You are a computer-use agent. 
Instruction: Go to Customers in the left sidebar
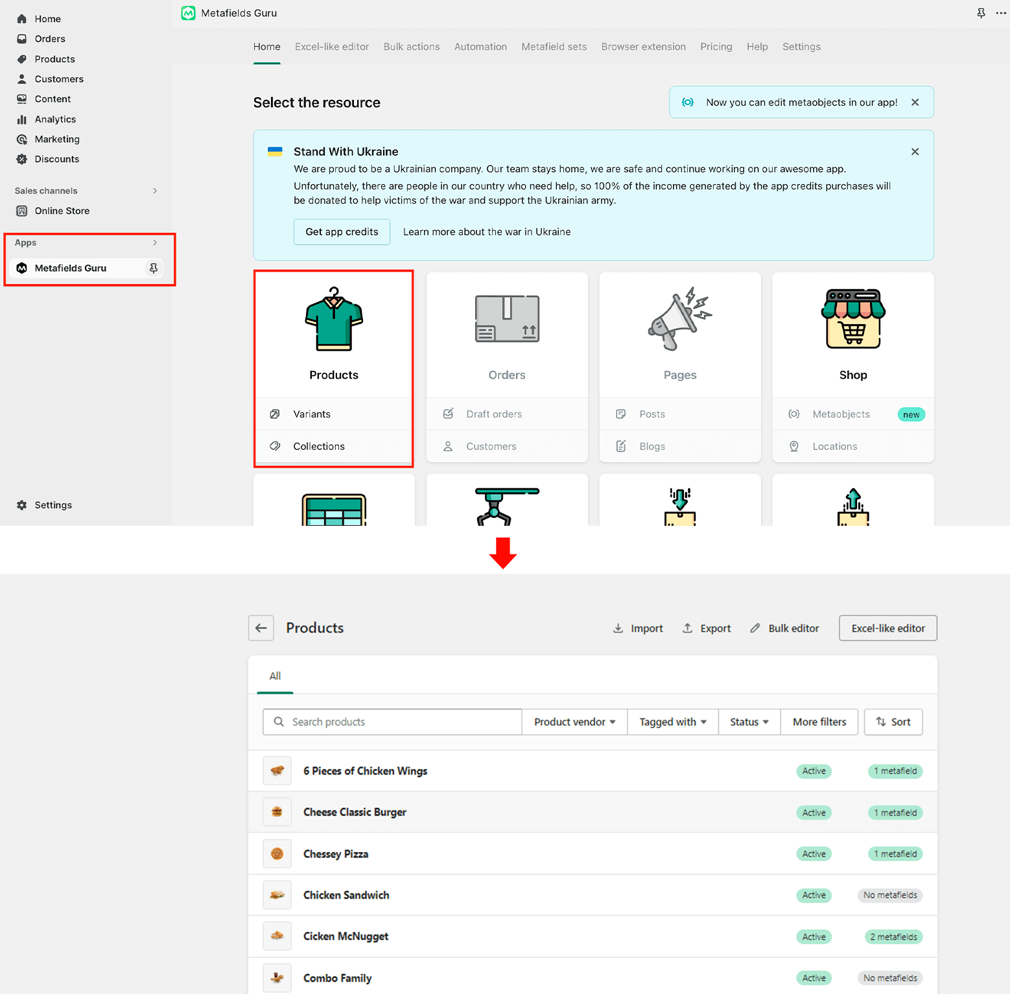(x=59, y=79)
